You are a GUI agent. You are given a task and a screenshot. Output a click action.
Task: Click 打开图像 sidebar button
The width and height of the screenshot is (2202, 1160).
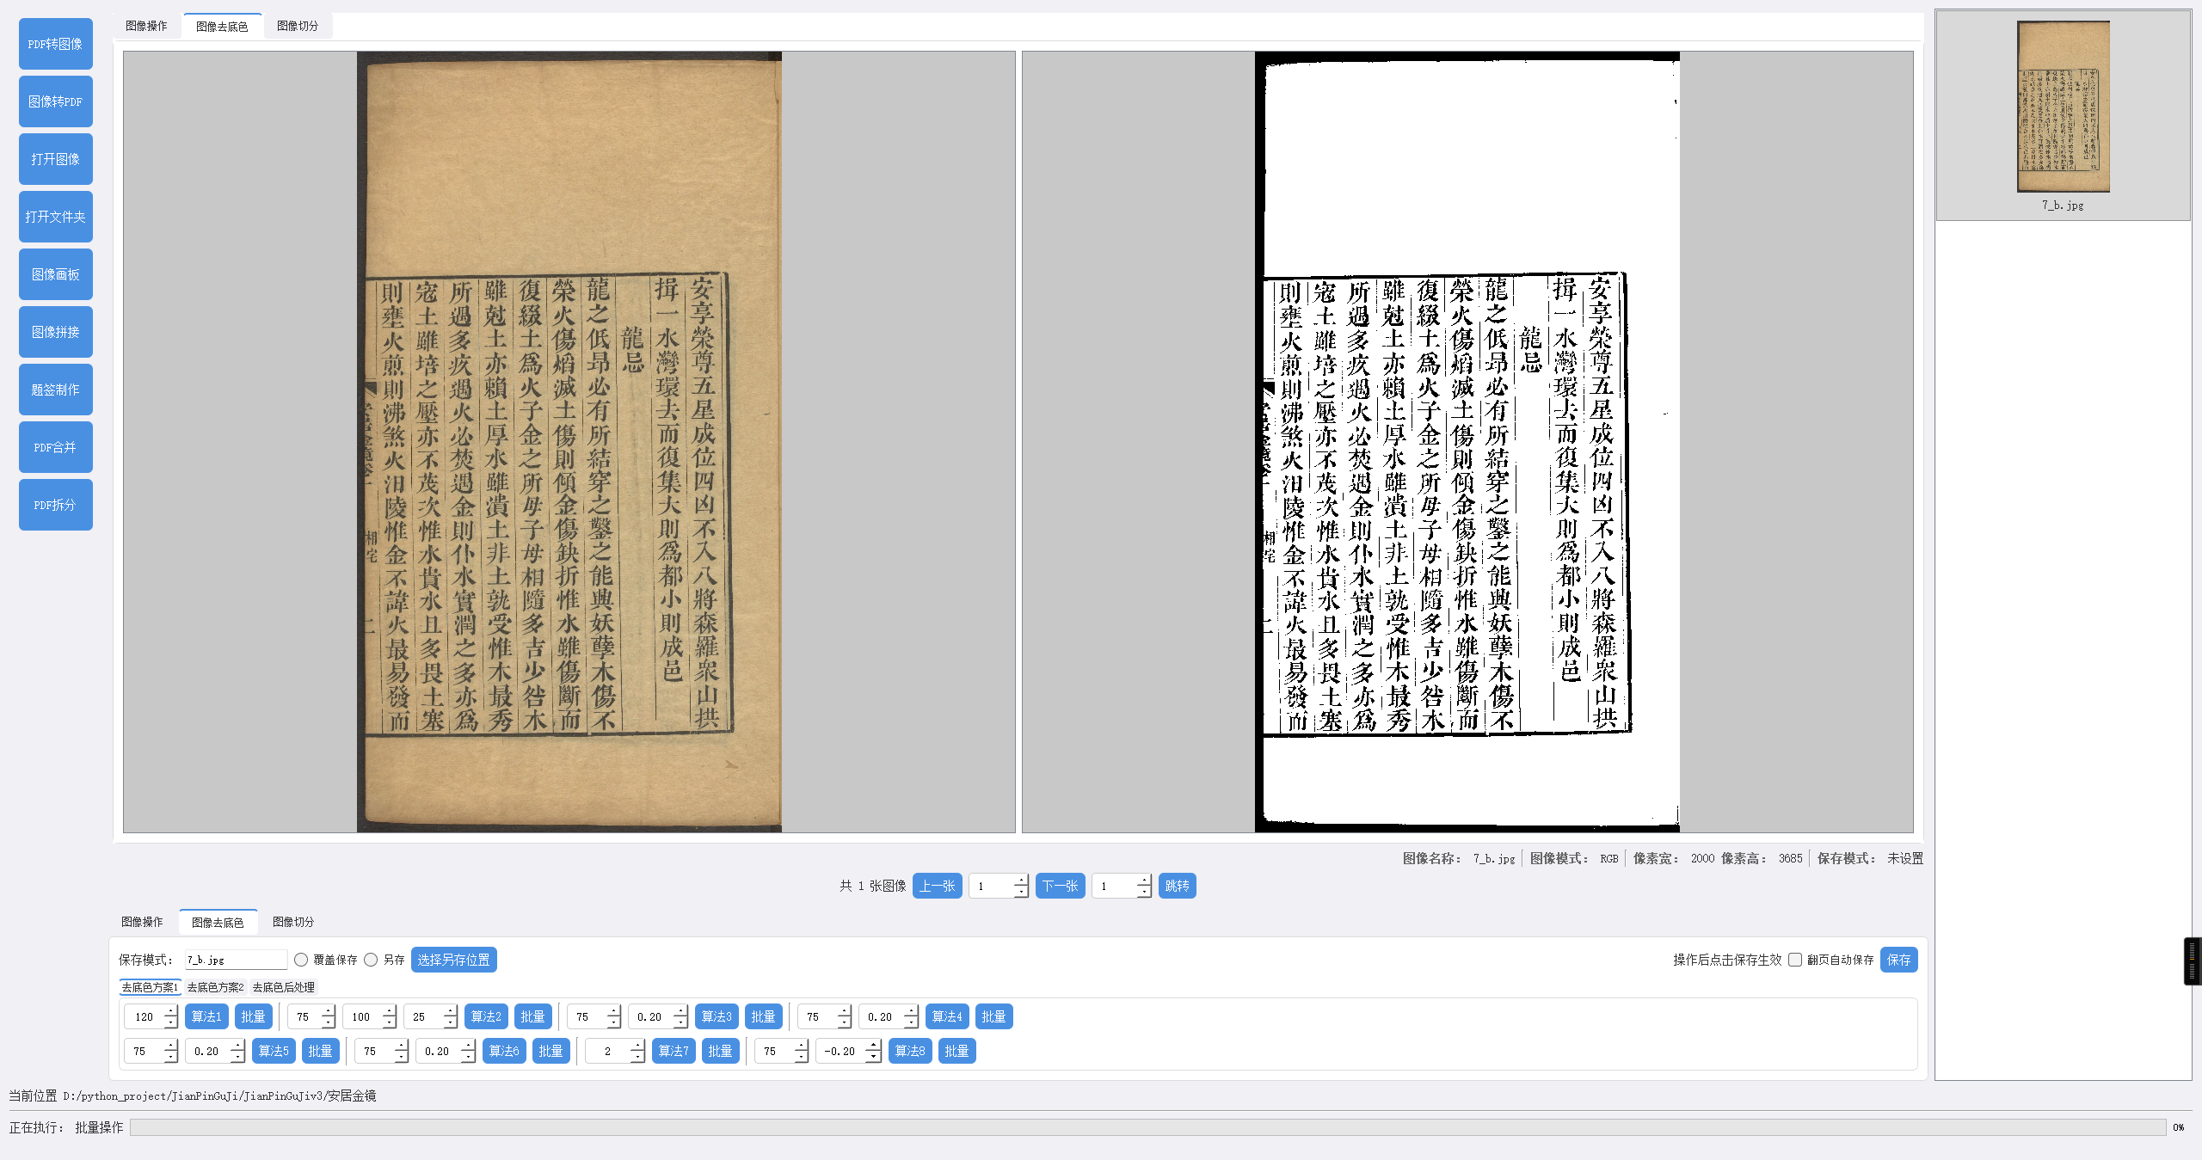click(55, 159)
